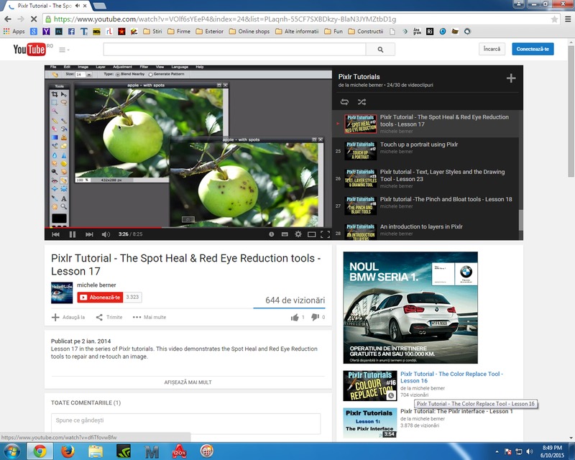This screenshot has width=575, height=460.
Task: Like the video with thumbs-up icon
Action: 295,317
